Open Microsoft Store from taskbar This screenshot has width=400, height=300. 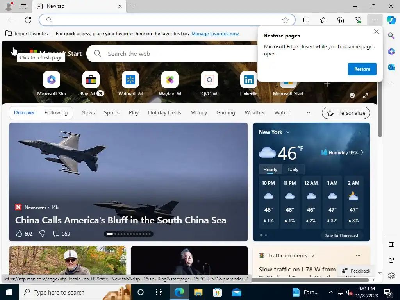point(217,292)
